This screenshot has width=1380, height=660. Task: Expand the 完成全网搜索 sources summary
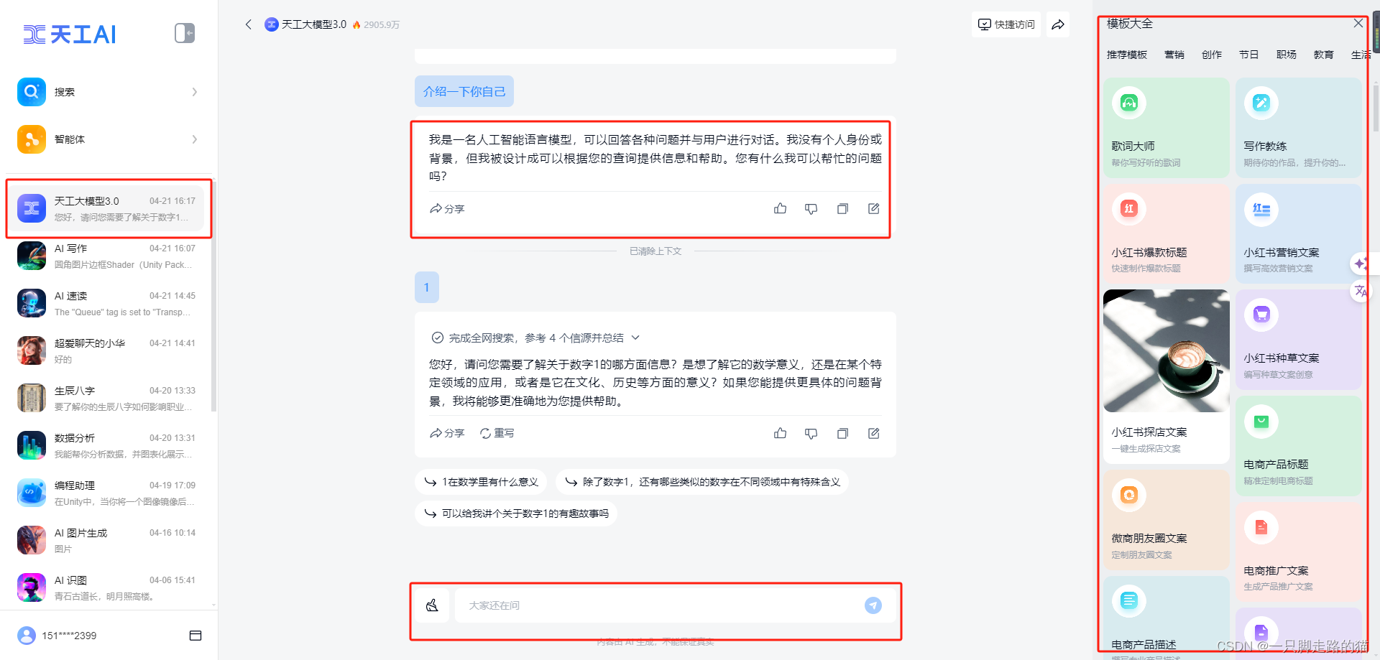point(535,338)
